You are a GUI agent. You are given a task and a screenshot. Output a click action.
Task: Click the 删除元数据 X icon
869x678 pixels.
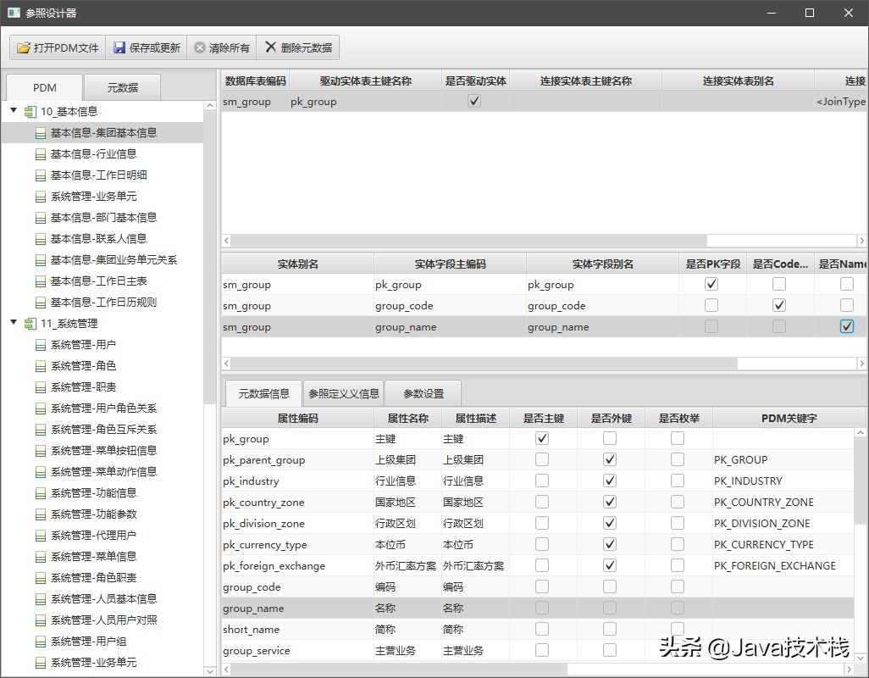click(x=270, y=47)
